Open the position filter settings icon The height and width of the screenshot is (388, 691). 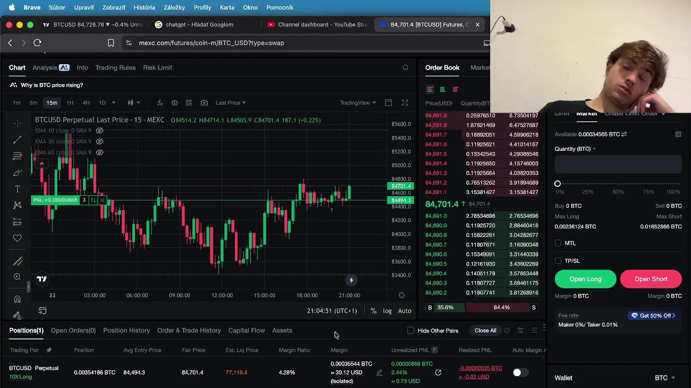point(520,330)
